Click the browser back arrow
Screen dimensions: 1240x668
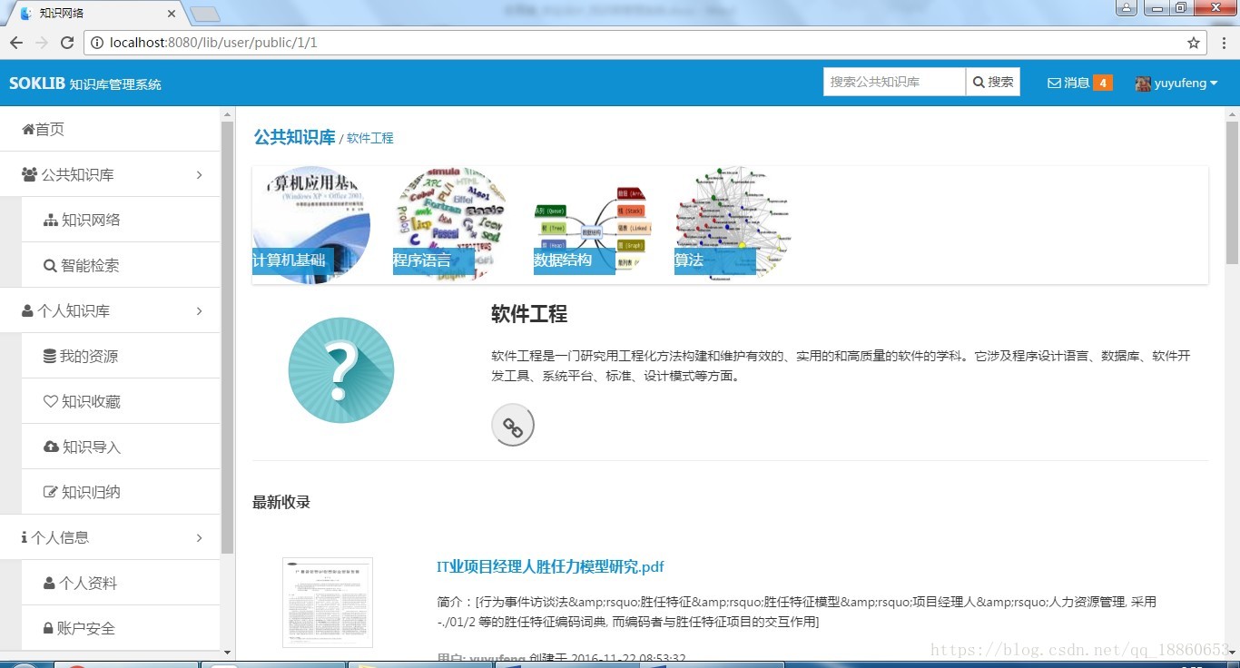click(16, 43)
